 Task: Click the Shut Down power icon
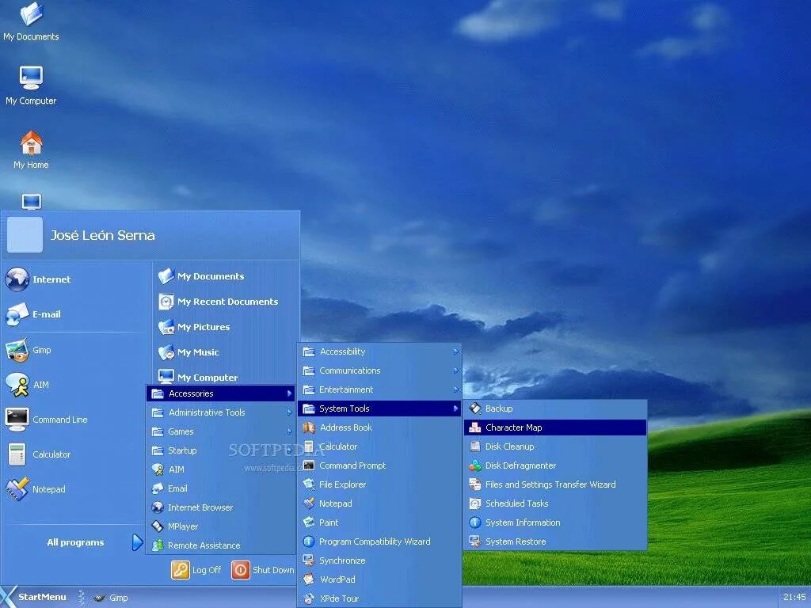click(x=241, y=570)
